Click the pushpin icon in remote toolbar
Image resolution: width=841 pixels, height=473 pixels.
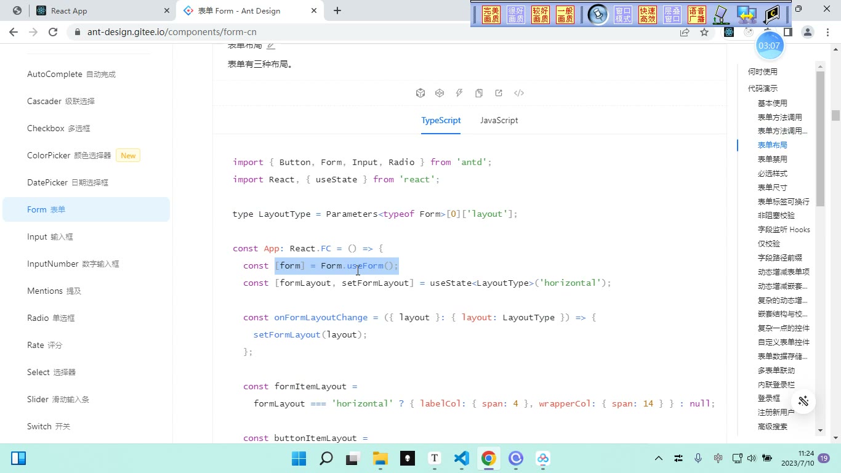tap(598, 14)
